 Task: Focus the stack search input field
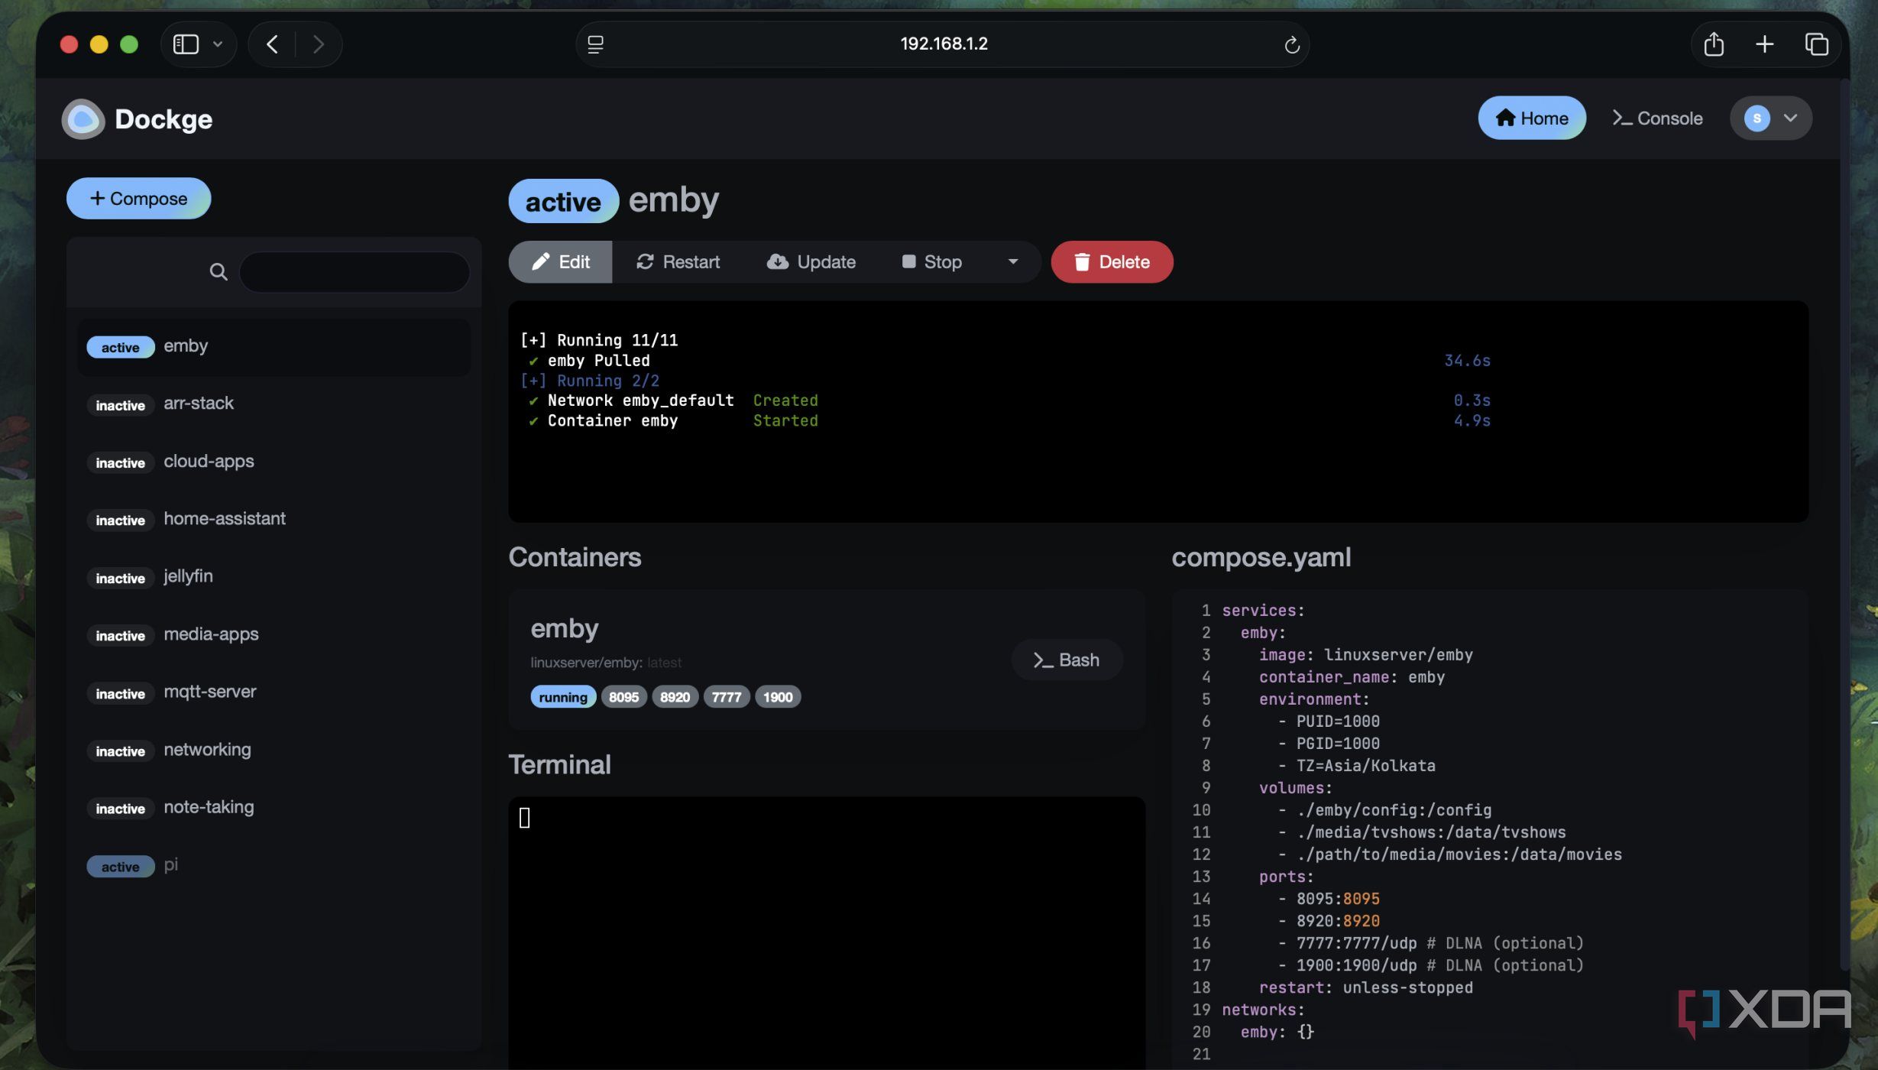tap(355, 272)
